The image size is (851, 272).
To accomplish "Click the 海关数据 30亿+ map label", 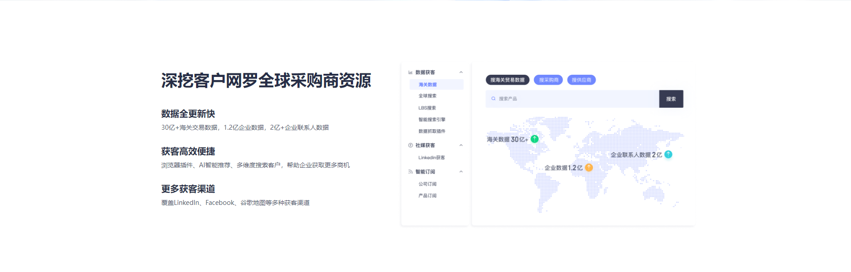I will [x=507, y=140].
